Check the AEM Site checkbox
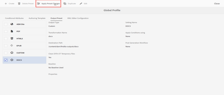The height and width of the screenshot is (95, 224). pos(6,24)
